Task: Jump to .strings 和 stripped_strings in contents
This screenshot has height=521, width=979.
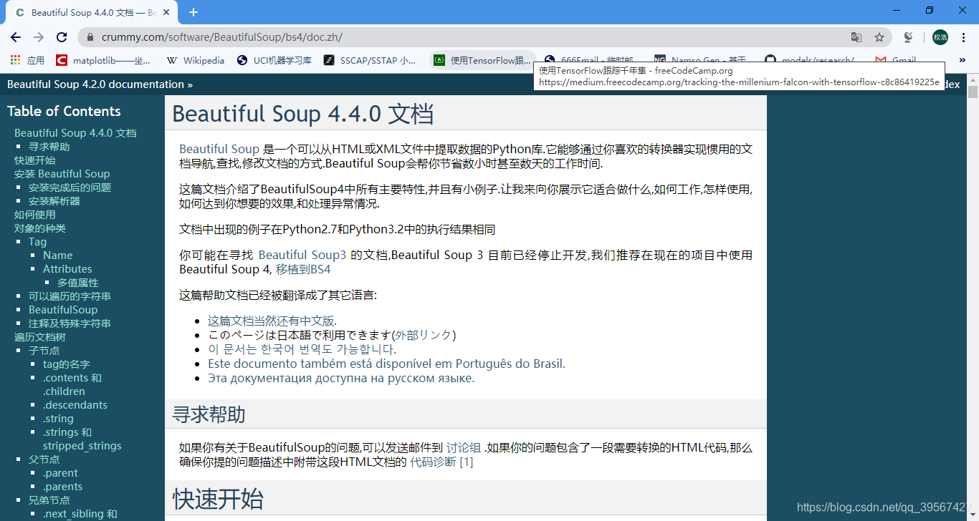Action: [82, 439]
